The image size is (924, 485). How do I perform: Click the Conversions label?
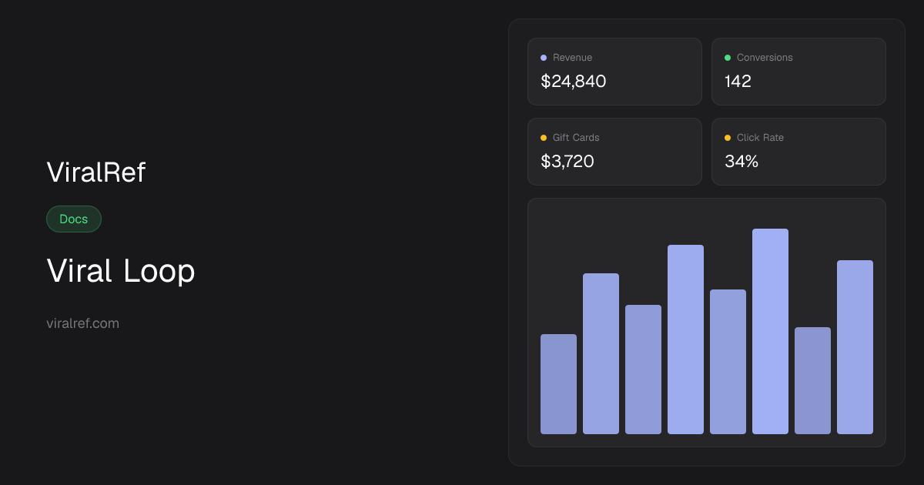(765, 58)
